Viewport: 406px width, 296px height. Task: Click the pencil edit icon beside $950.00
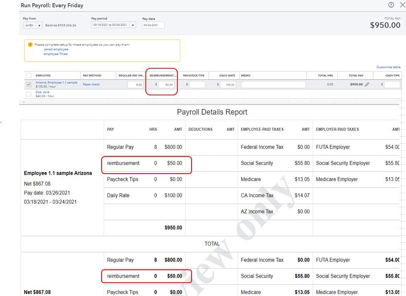(x=367, y=85)
